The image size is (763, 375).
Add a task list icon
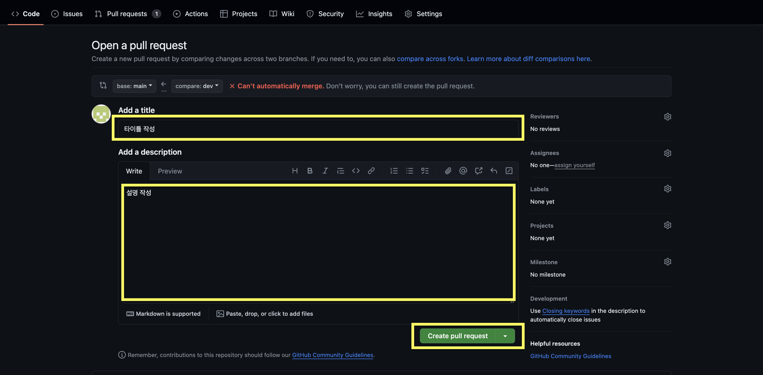(x=425, y=171)
